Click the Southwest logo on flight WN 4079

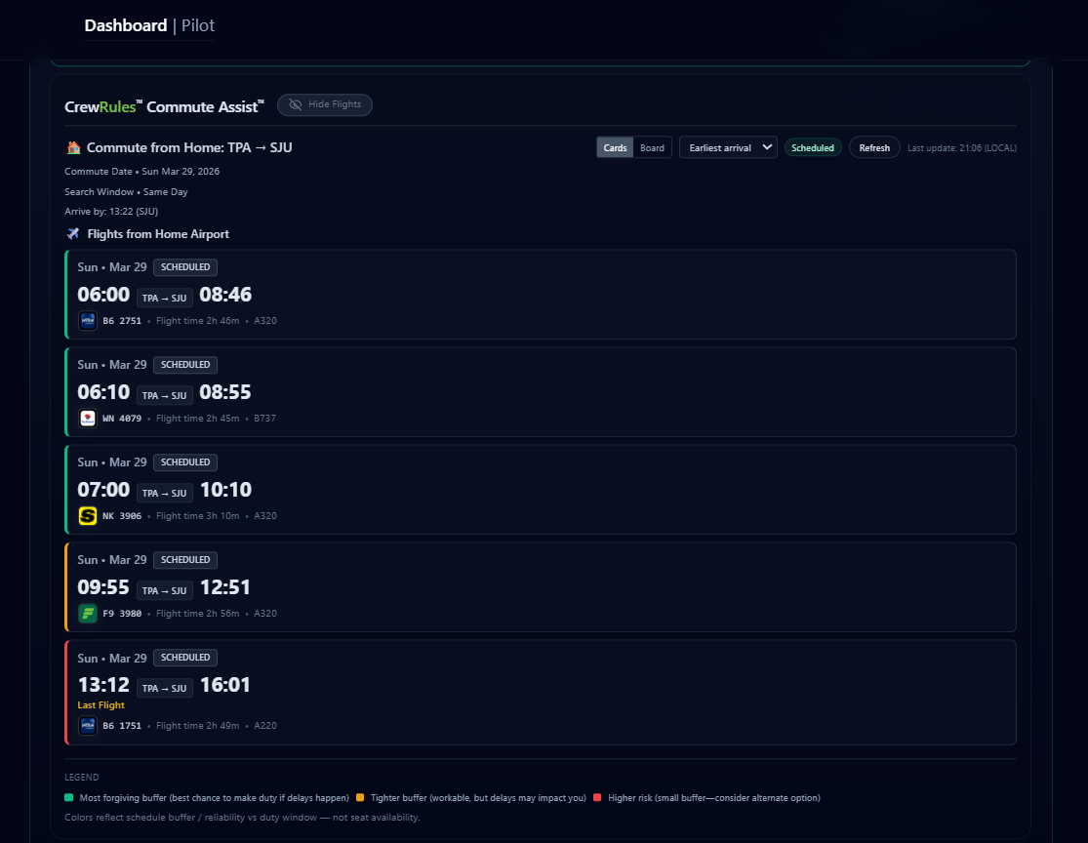pyautogui.click(x=88, y=418)
